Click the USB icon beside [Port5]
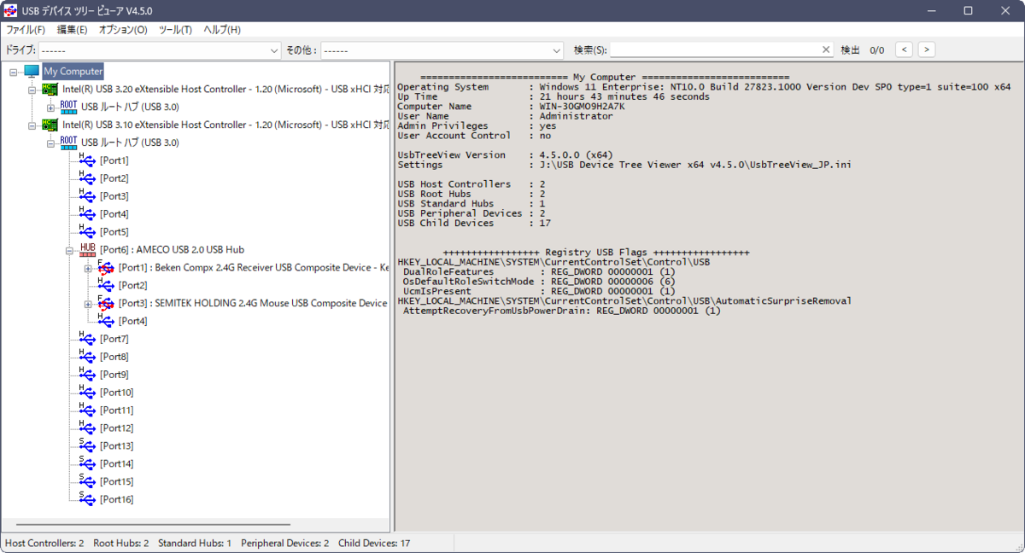1025x553 pixels. coord(87,231)
